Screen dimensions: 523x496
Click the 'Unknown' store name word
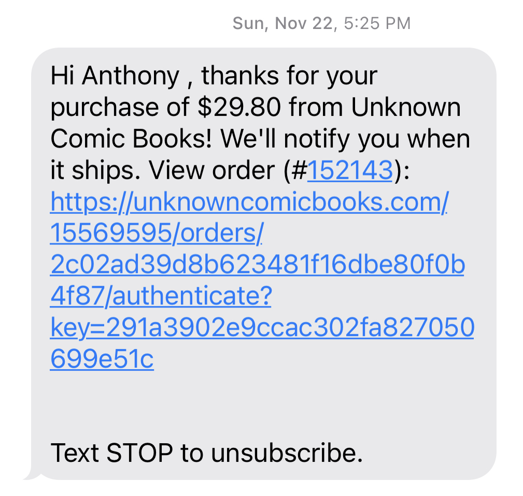coord(406,107)
